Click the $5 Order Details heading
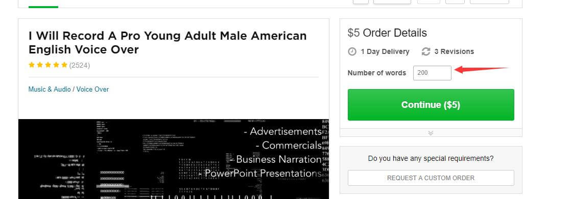The image size is (572, 199). (387, 33)
